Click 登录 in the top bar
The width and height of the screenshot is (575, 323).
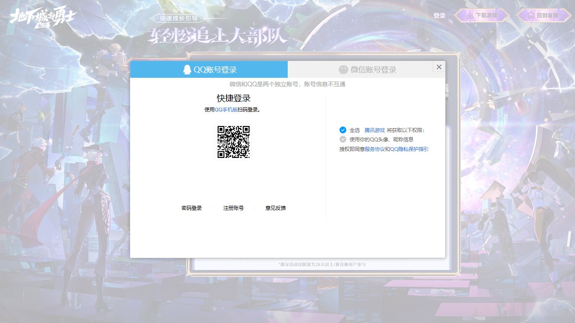click(x=439, y=16)
